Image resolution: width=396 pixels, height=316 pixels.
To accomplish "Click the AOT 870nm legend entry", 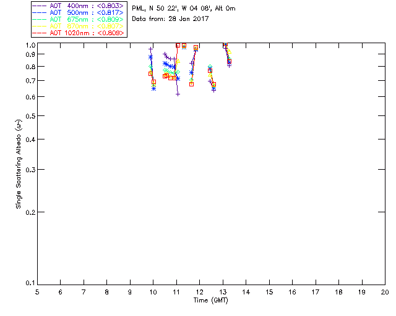I will (79, 26).
